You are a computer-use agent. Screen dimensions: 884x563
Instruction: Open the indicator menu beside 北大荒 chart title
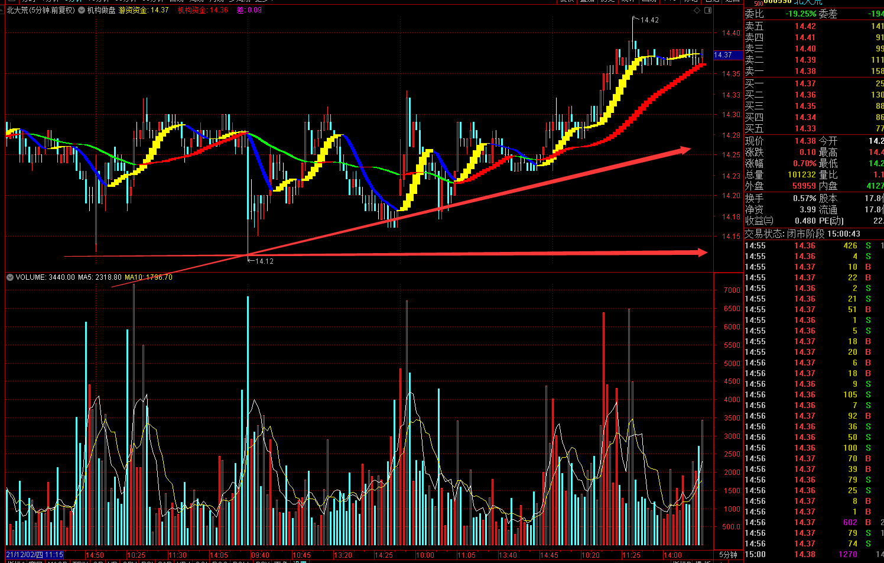[x=81, y=10]
